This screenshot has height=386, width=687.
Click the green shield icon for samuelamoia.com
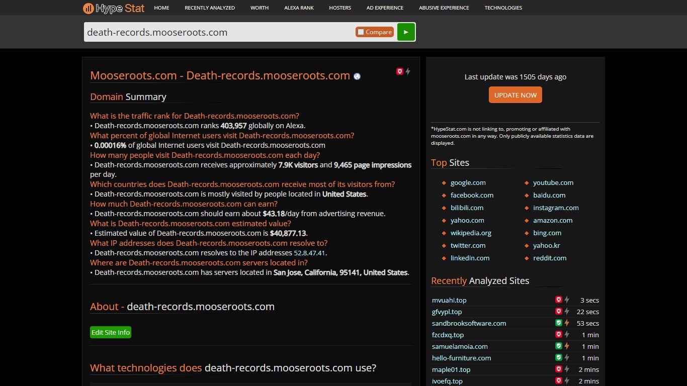558,346
